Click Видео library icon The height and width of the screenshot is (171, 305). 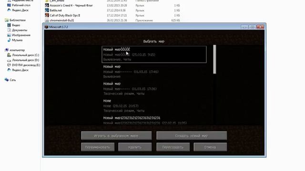point(9,25)
